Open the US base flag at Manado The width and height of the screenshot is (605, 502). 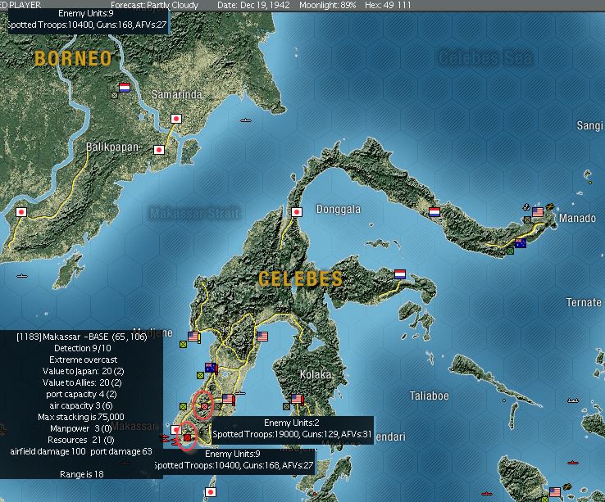point(538,211)
